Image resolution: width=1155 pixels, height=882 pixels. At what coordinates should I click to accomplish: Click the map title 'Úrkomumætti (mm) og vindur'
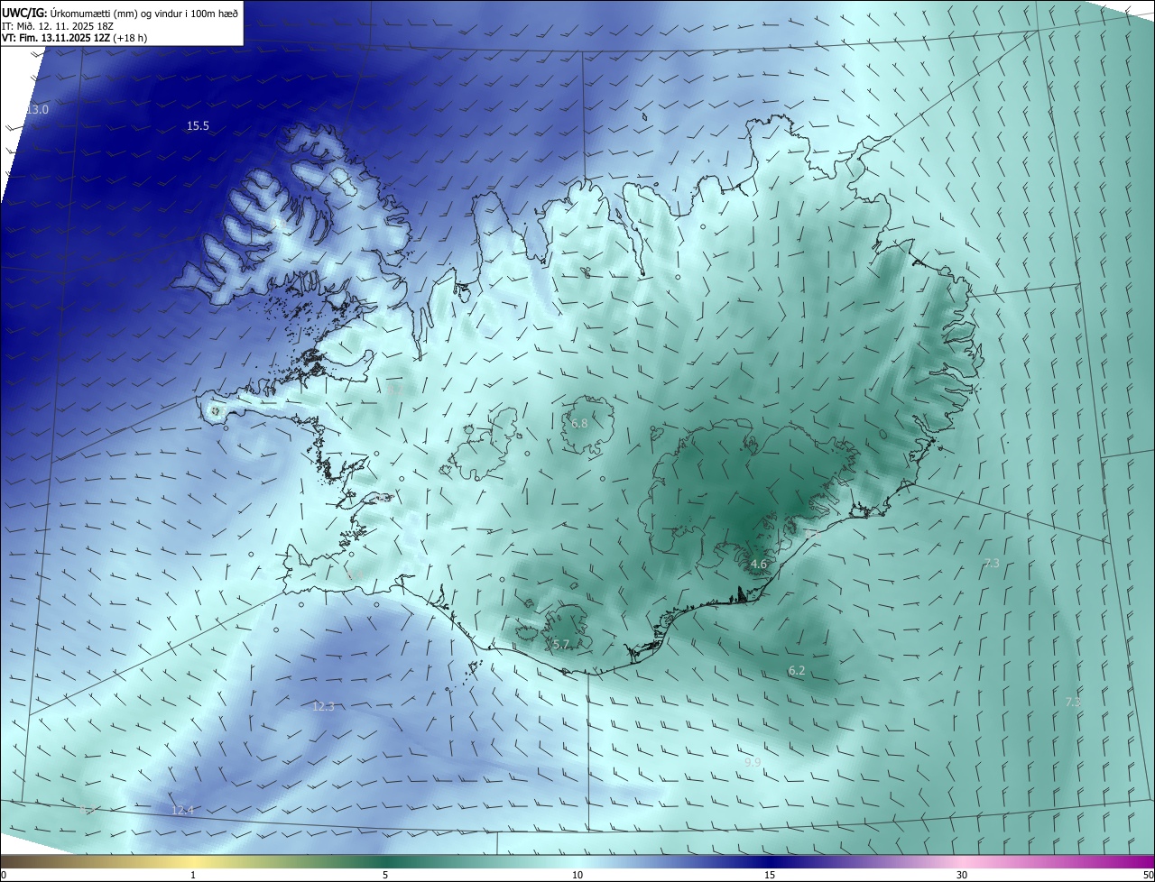pyautogui.click(x=115, y=14)
